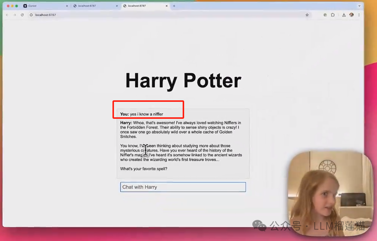The width and height of the screenshot is (377, 241).
Task: Click the site info icon in address bar
Action: tap(31, 15)
